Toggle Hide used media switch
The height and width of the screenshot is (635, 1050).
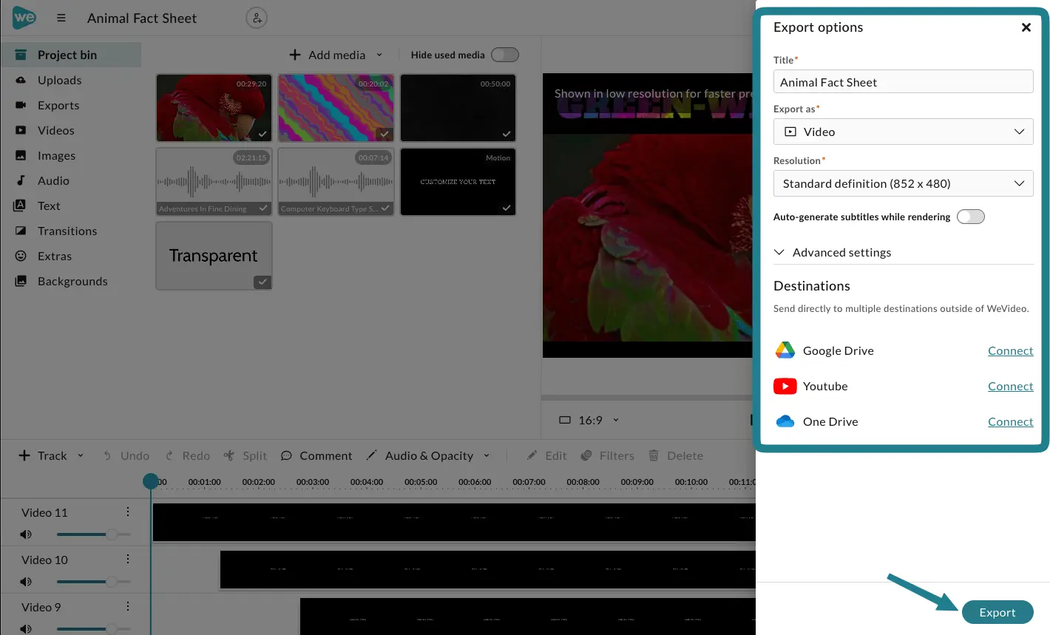tap(505, 55)
